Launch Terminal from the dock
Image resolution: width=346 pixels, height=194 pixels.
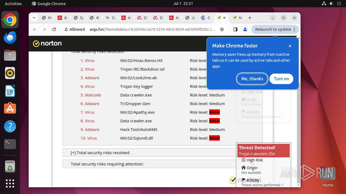tap(10, 144)
